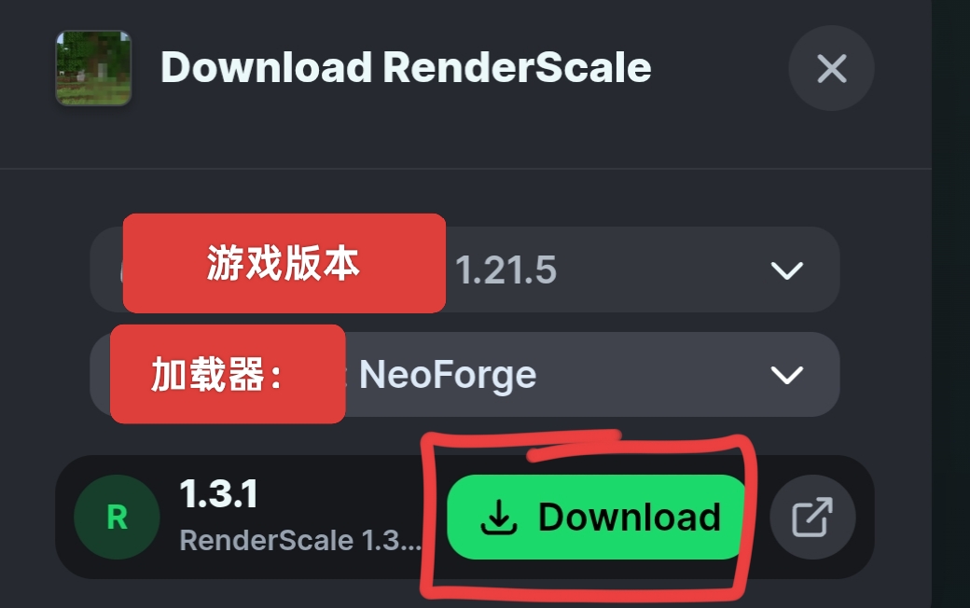The height and width of the screenshot is (608, 970).
Task: Click the dark strip right of the dialog
Action: tap(950, 304)
